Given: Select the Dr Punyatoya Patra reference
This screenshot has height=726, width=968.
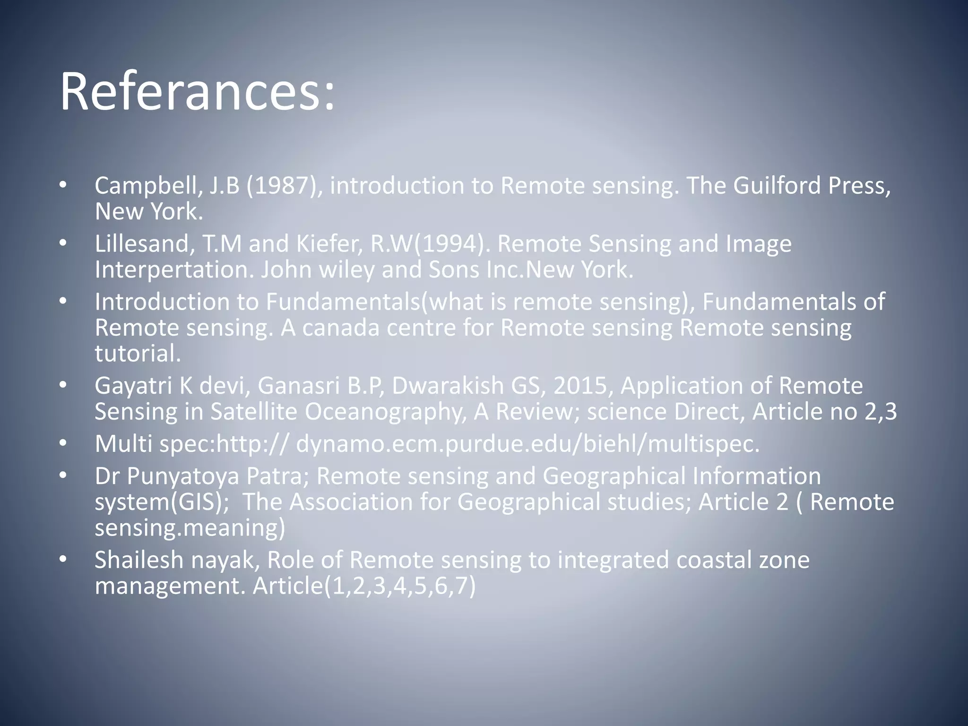Looking at the screenshot, I should point(494,501).
